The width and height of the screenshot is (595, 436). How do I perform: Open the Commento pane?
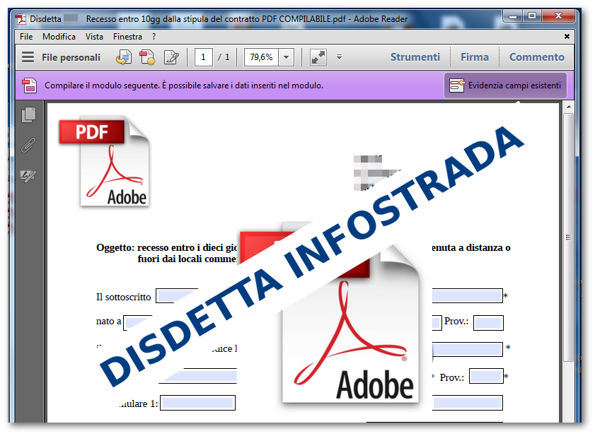coord(536,57)
